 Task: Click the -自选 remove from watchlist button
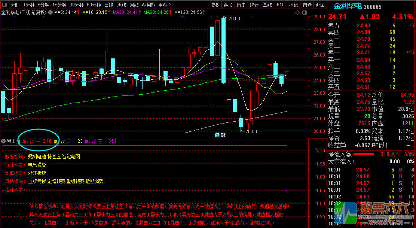(307, 5)
